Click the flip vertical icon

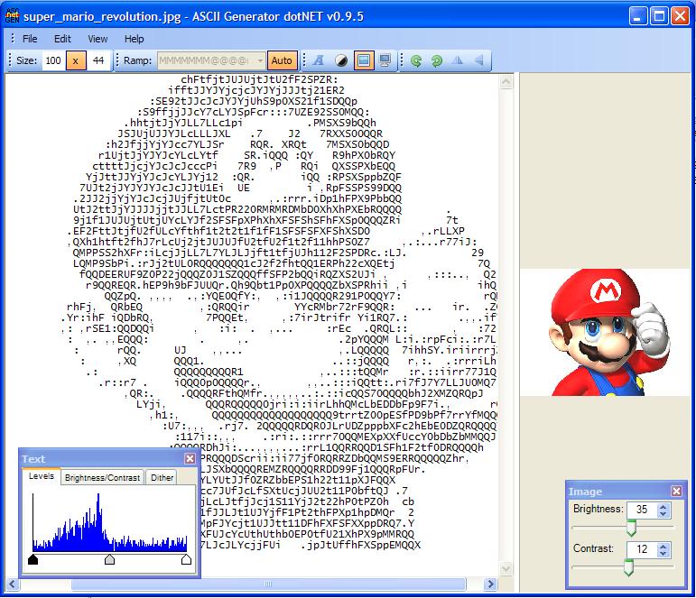pos(478,60)
